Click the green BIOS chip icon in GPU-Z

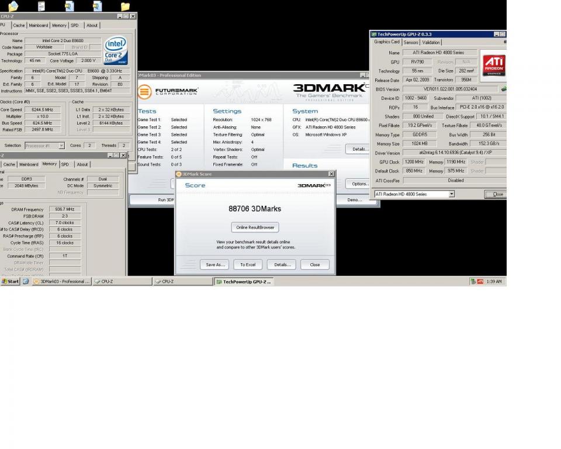coord(503,89)
